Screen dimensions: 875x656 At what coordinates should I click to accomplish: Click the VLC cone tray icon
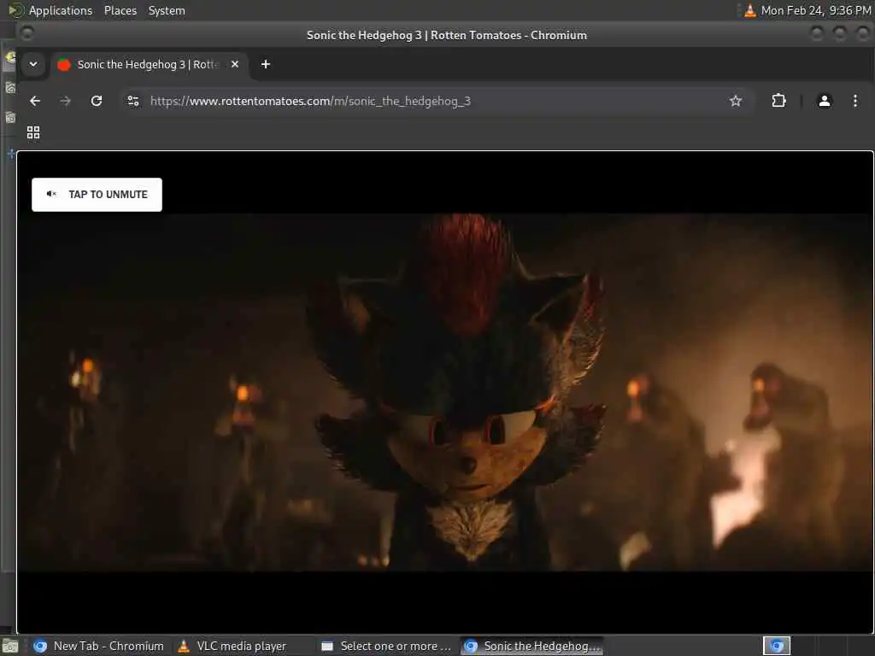point(750,10)
